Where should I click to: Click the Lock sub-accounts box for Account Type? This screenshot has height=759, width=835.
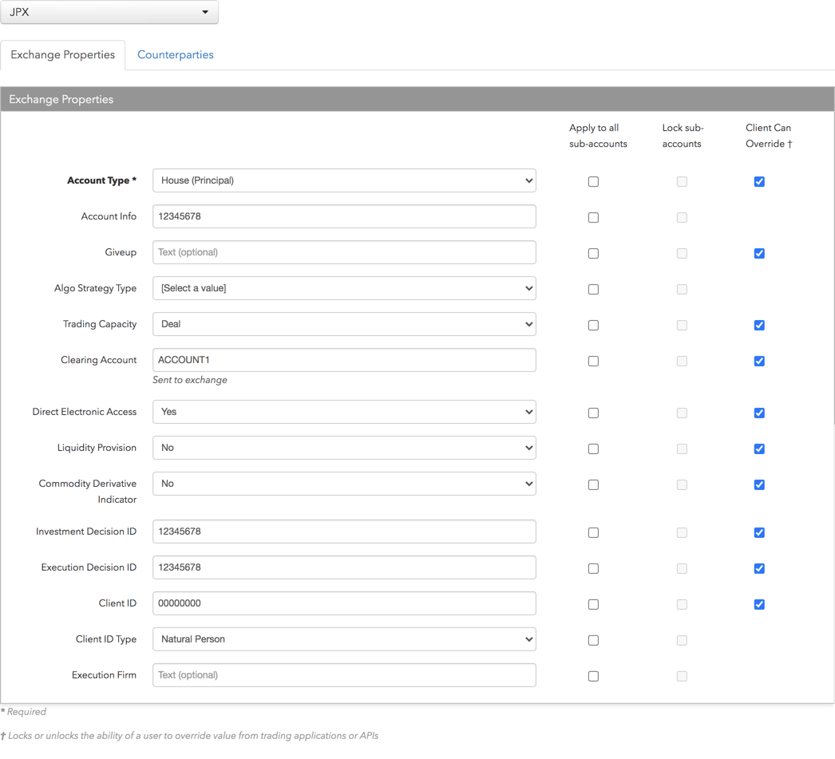pyautogui.click(x=682, y=181)
